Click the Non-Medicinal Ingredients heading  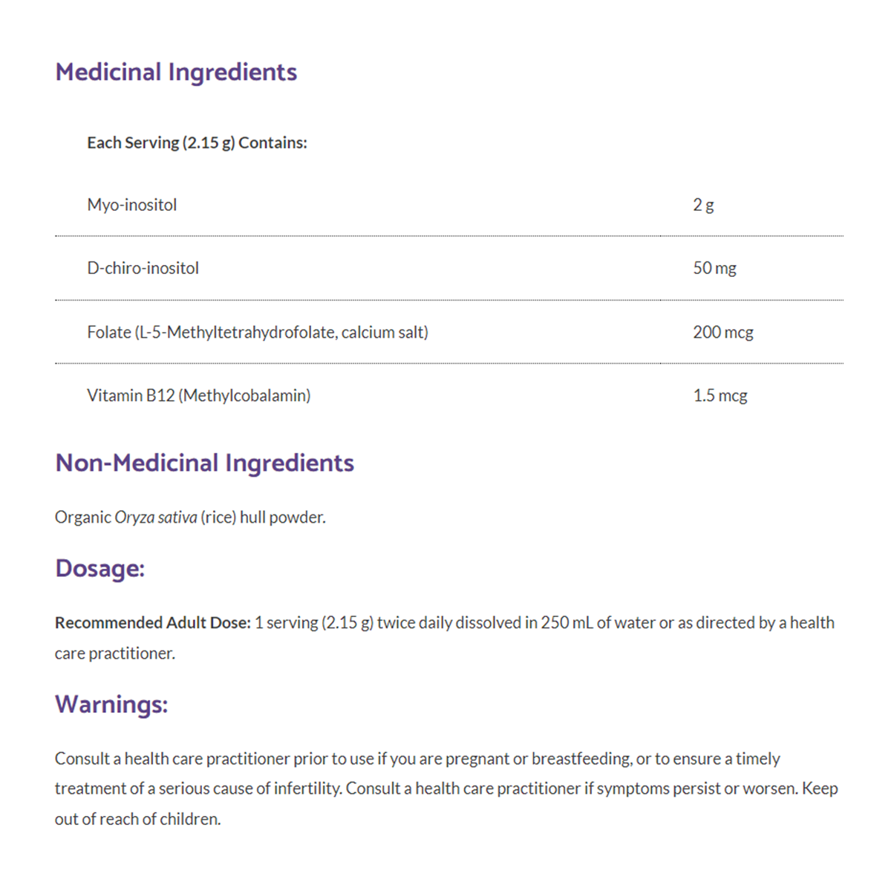pos(205,463)
